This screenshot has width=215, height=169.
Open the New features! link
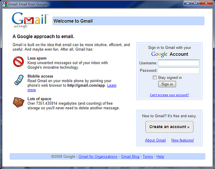coord(183,140)
